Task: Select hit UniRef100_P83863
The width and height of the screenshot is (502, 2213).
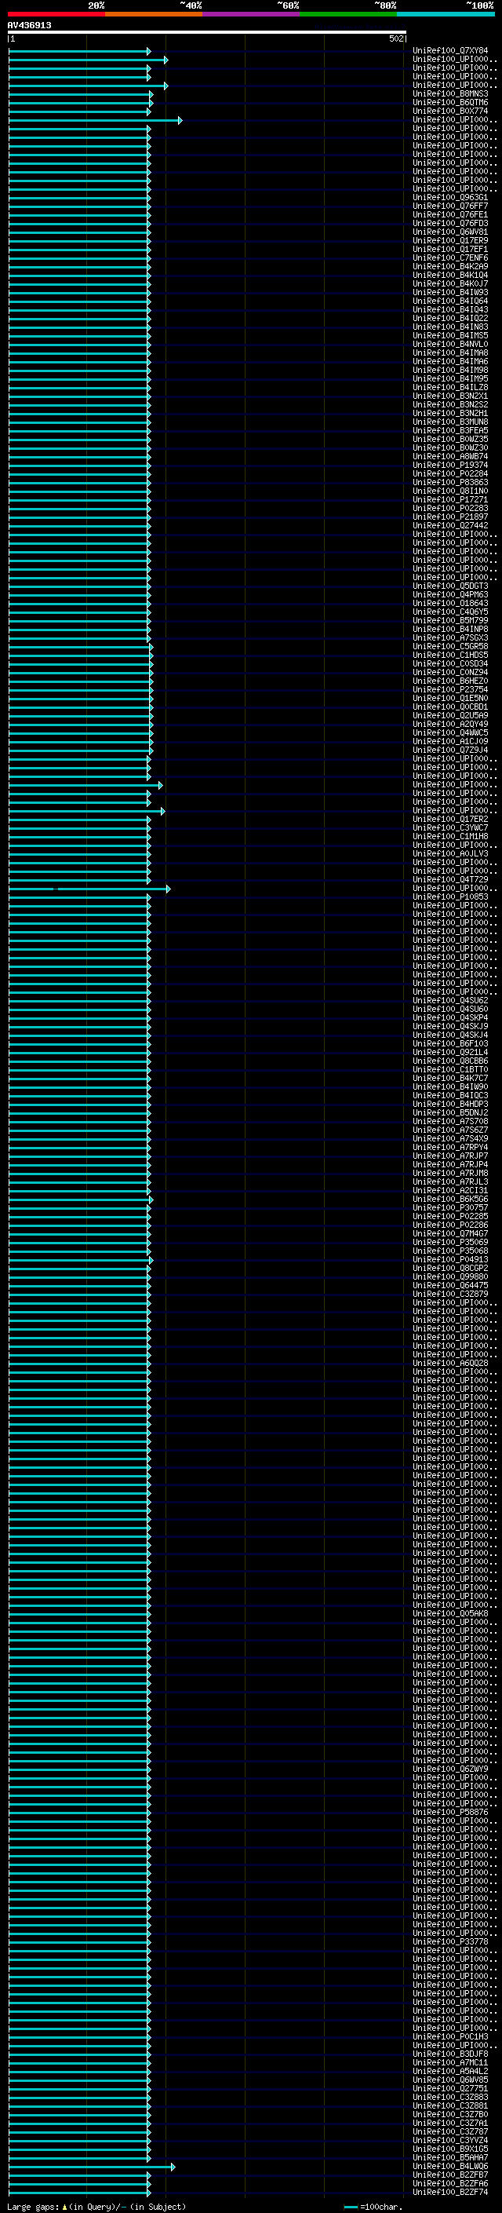Action: point(450,483)
